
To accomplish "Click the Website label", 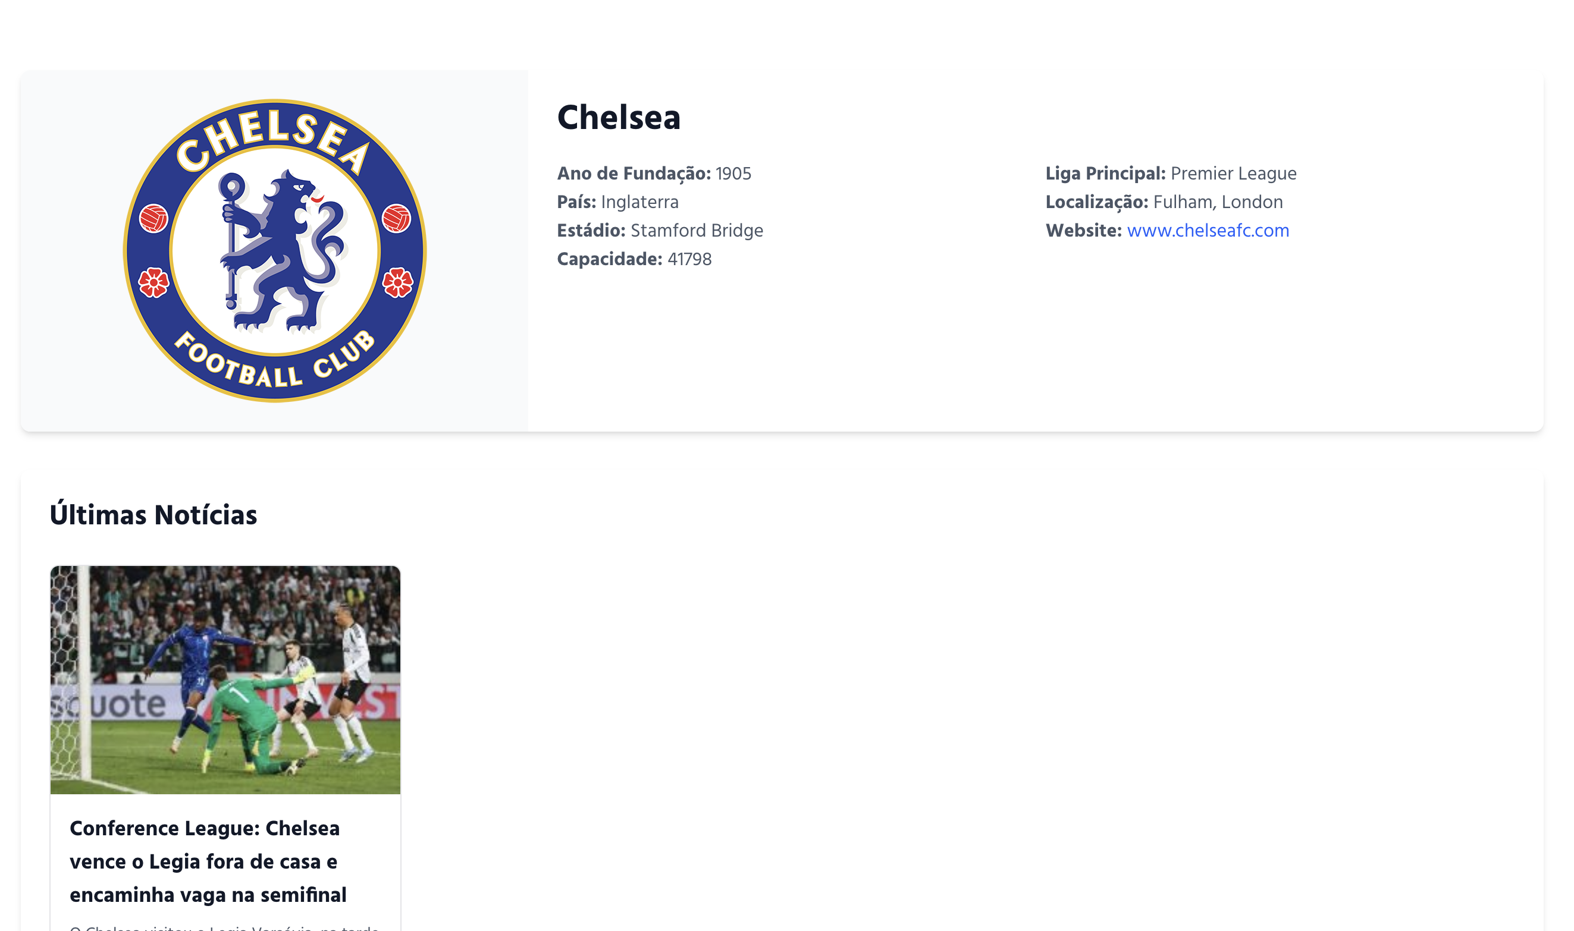I will 1083,230.
